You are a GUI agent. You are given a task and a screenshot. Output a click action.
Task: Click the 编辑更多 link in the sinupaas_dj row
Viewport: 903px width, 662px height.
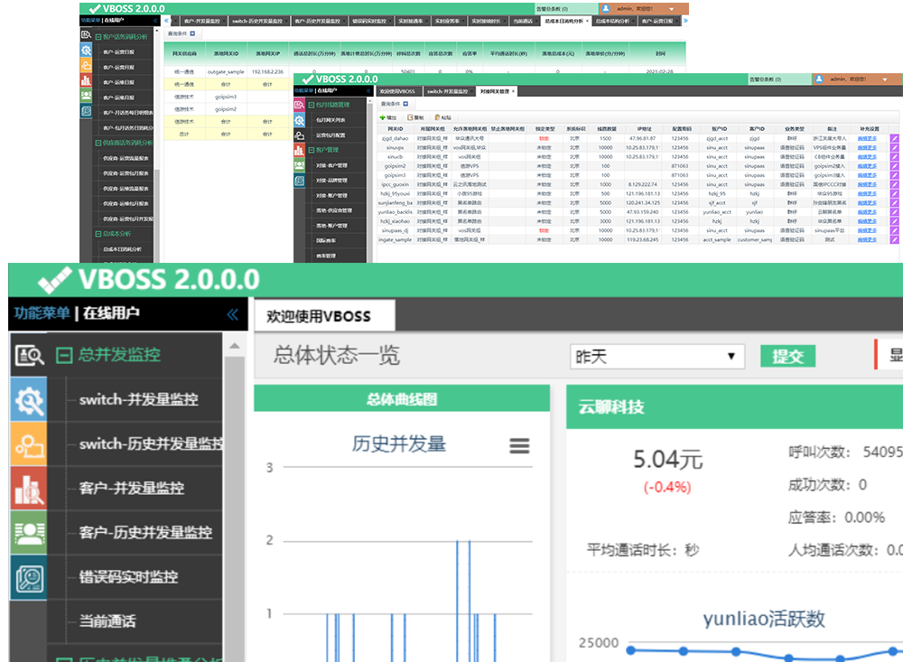[867, 230]
